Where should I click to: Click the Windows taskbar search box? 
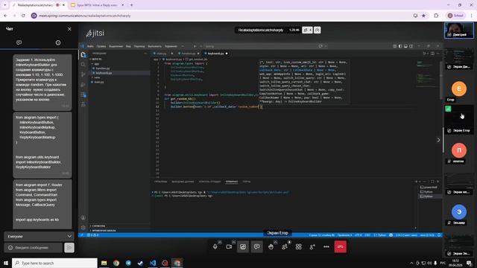(x=54, y=263)
